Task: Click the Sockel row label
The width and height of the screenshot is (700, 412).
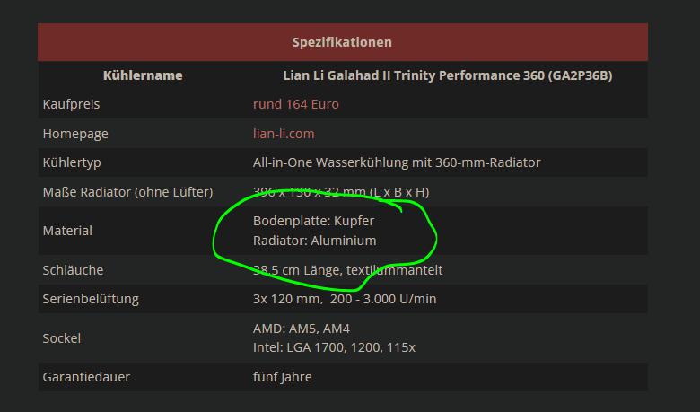Action: 62,338
